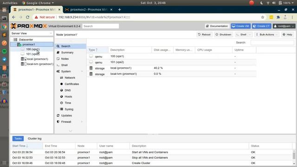The width and height of the screenshot is (297, 167).
Task: Open the Chrome extensions puzzle icon
Action: click(278, 17)
